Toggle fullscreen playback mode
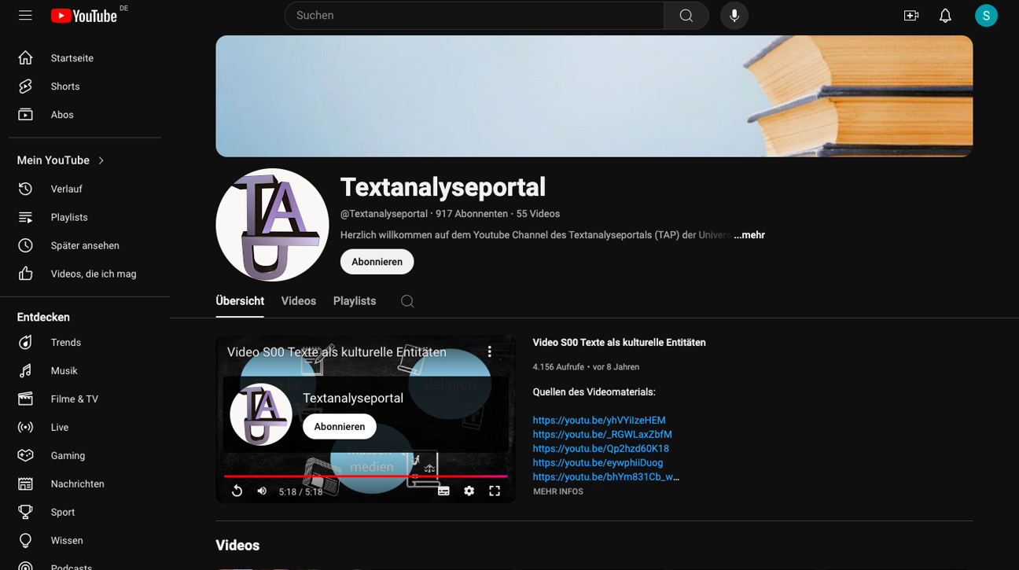Screen dimensions: 1019x570 495,491
